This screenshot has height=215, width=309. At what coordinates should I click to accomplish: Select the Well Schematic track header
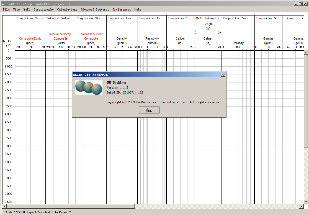click(208, 18)
